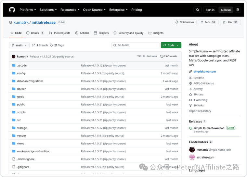Open the header search magnifier button

tap(197, 10)
